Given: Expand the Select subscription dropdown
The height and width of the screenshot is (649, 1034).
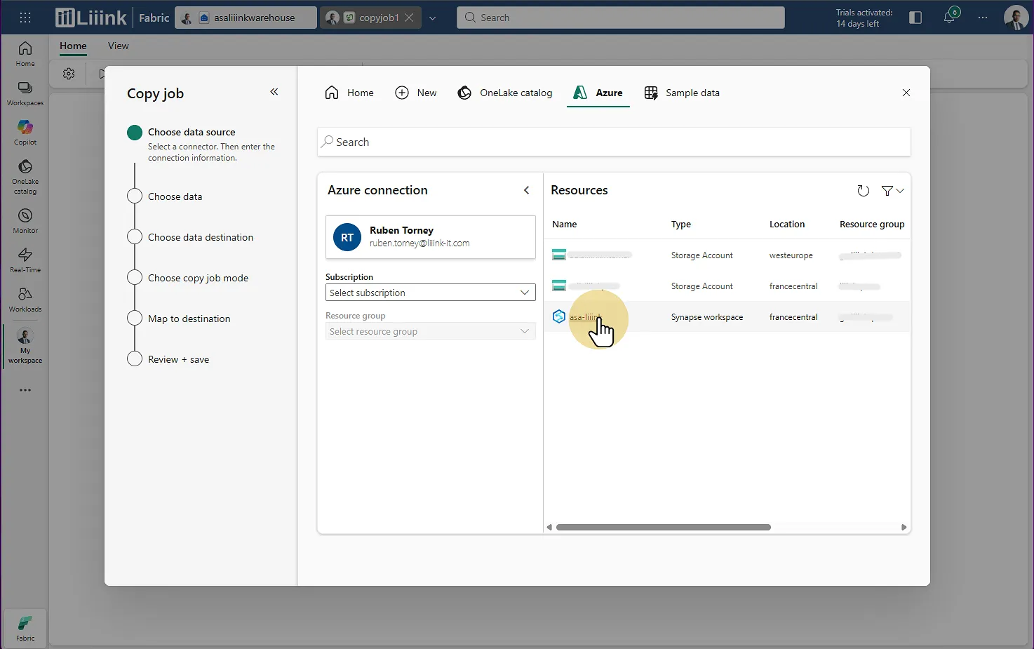Looking at the screenshot, I should (430, 293).
